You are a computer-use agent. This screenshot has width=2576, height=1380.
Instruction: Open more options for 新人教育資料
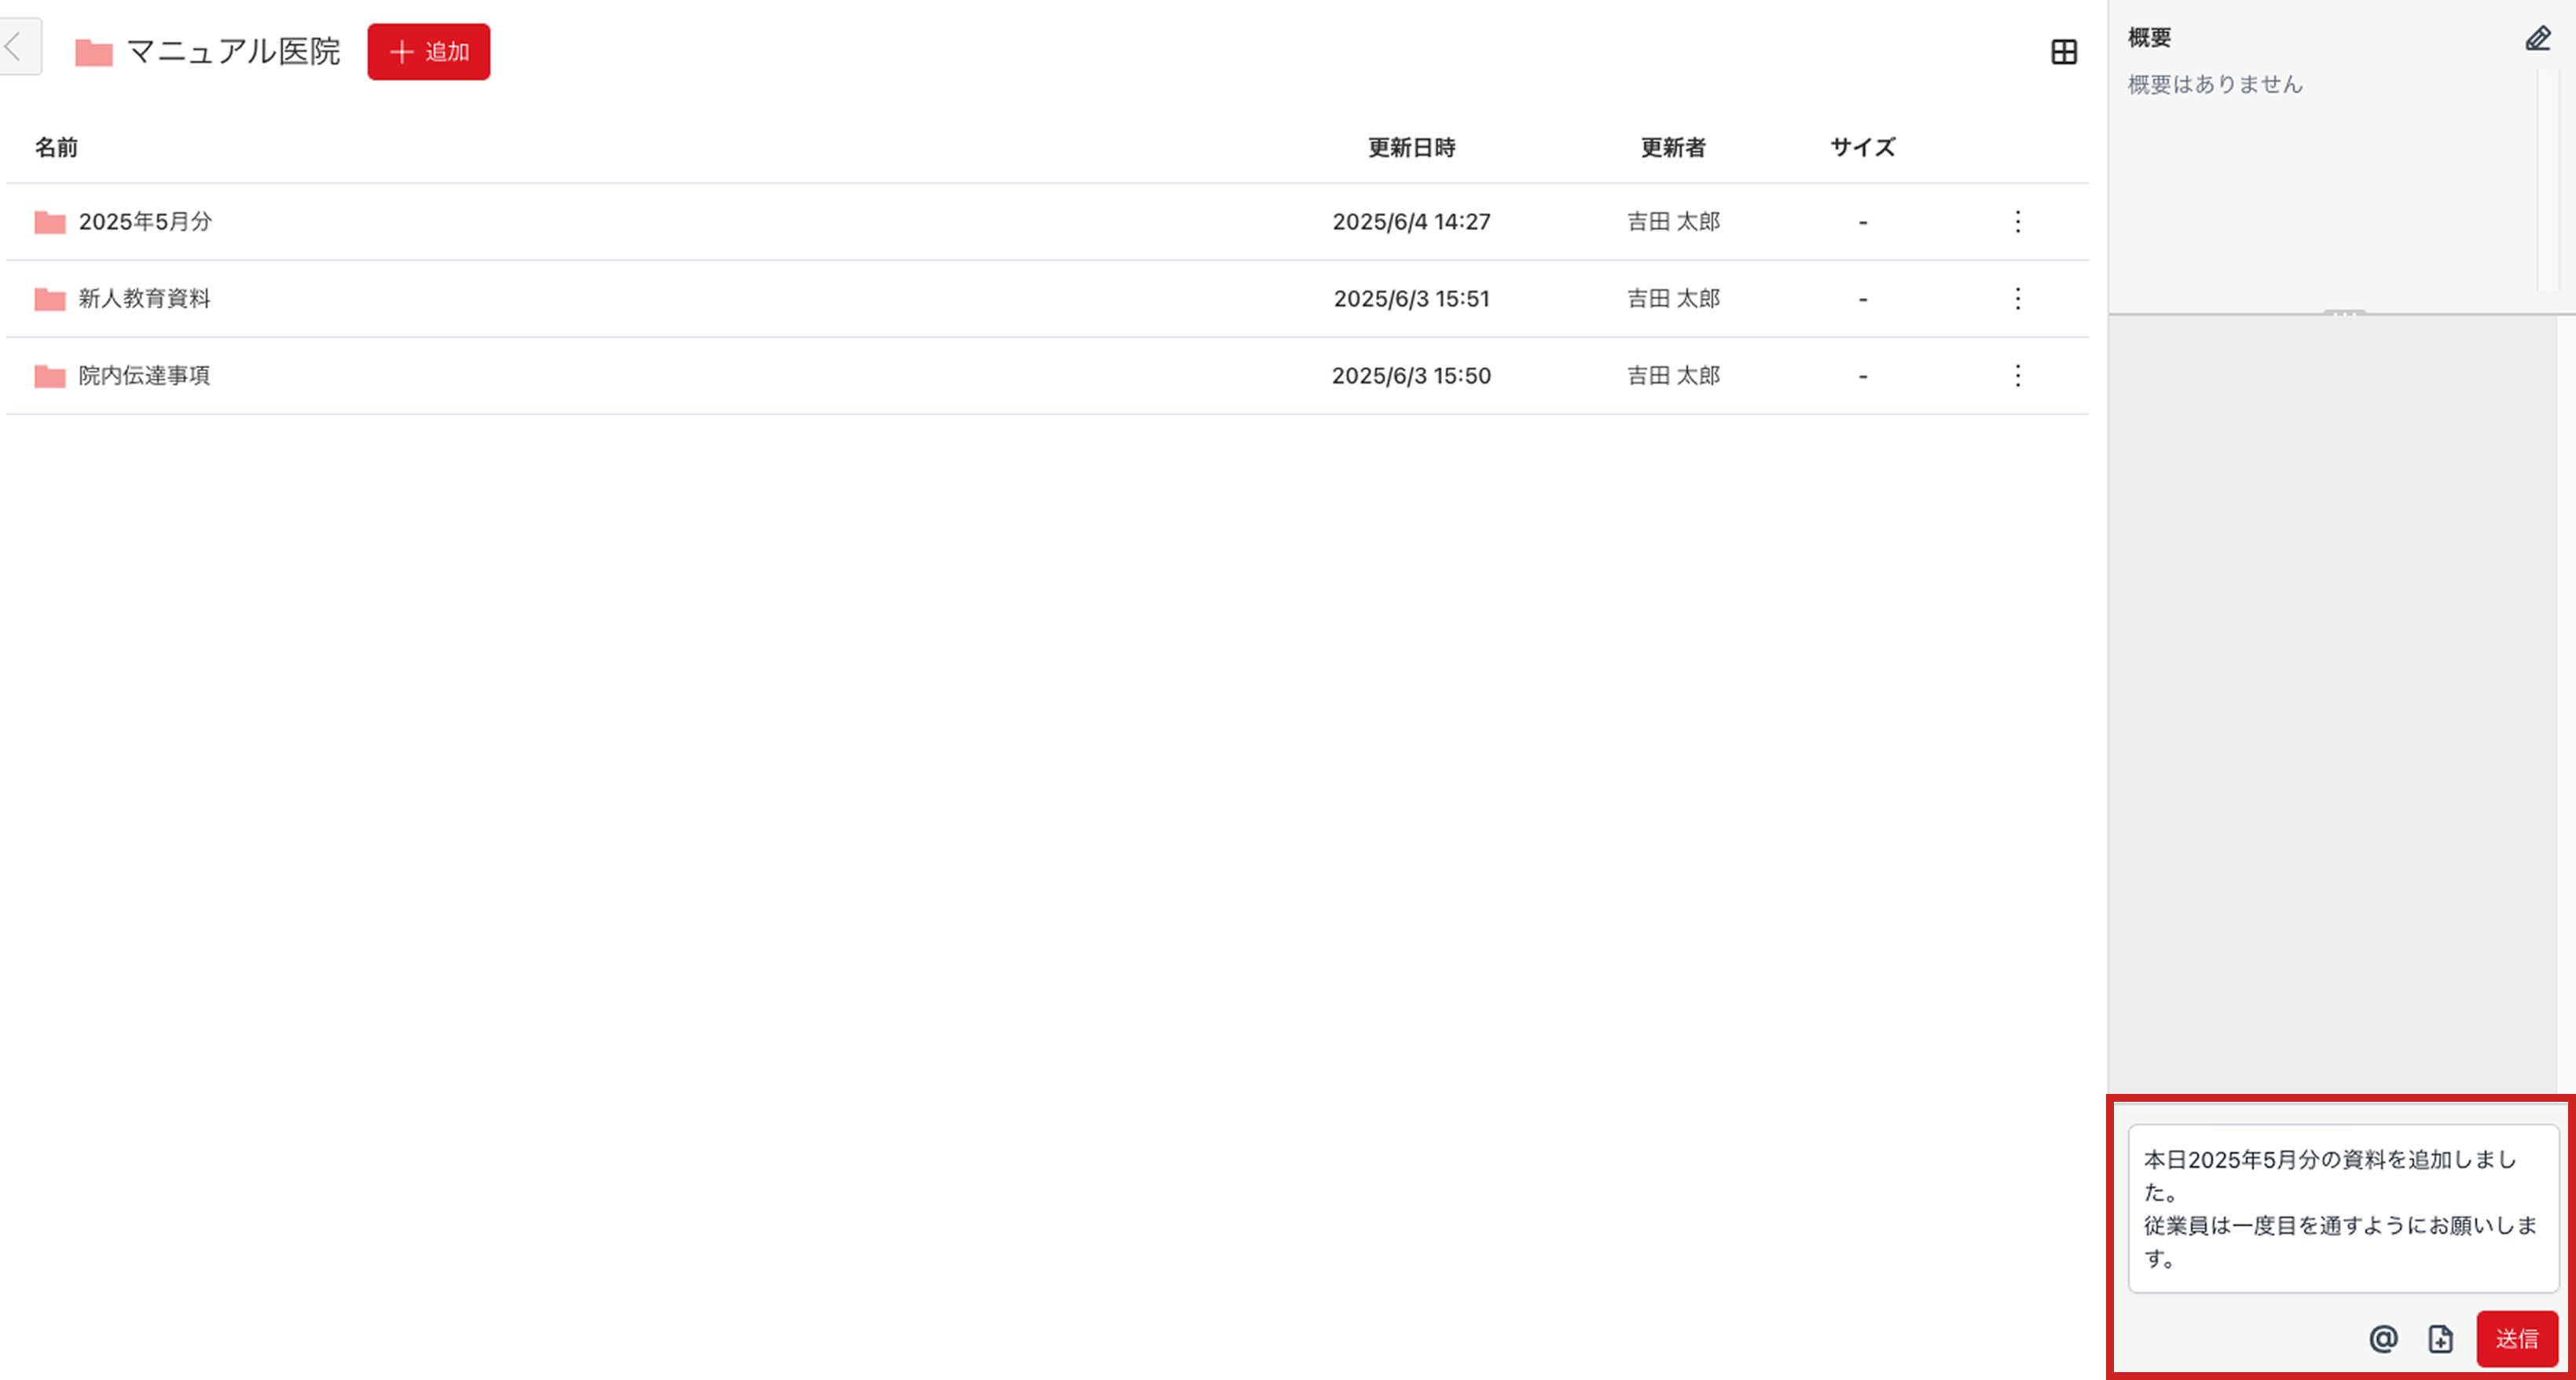pos(2018,298)
